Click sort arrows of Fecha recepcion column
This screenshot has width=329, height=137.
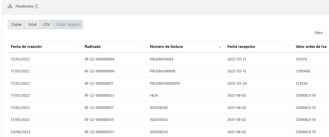[288, 47]
